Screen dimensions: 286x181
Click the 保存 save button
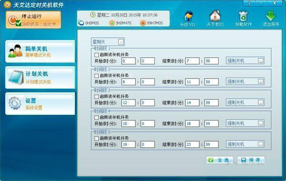coord(251,160)
